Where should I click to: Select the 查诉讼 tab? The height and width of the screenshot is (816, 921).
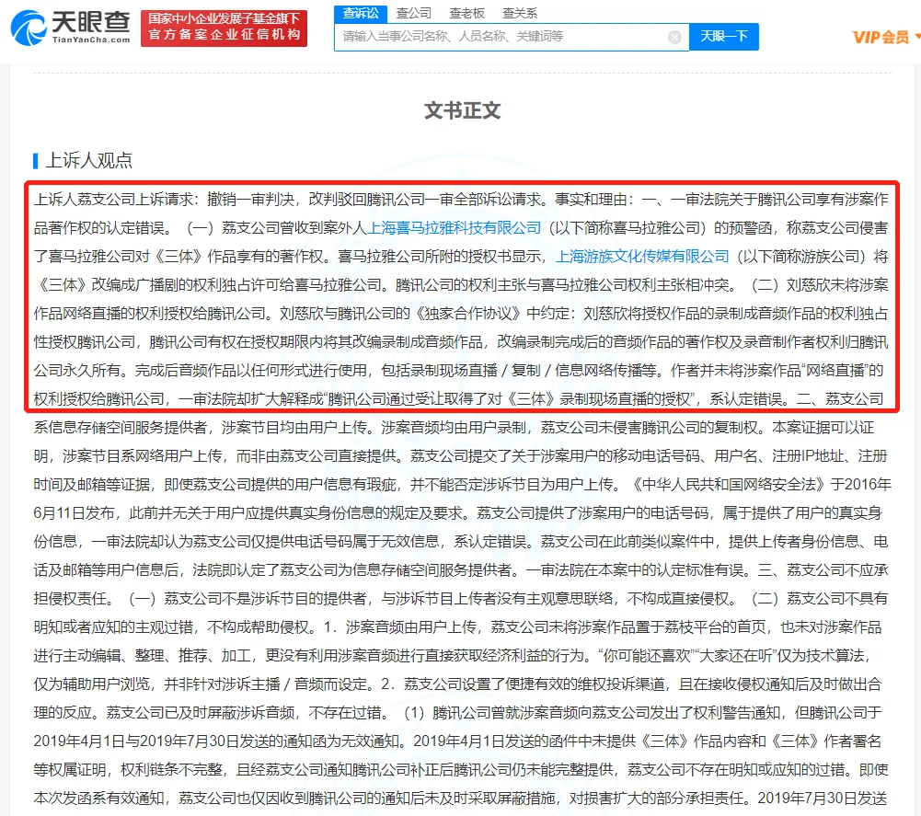coord(361,13)
